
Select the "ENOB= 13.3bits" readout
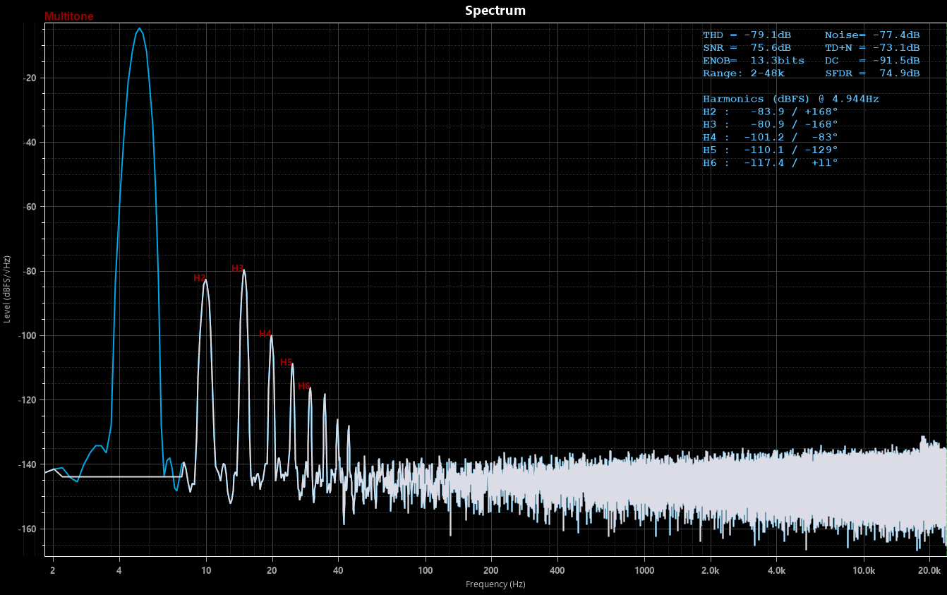pos(754,61)
